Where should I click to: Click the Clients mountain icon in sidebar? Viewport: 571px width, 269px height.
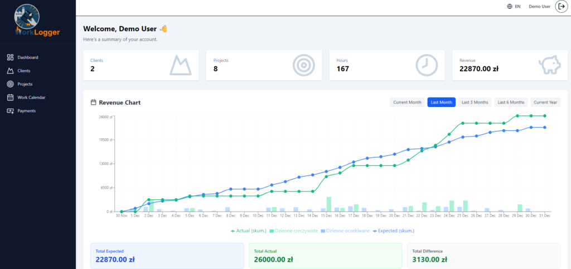pos(10,71)
